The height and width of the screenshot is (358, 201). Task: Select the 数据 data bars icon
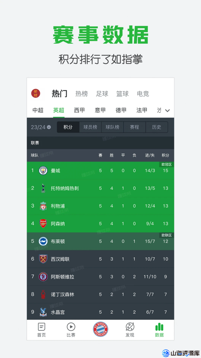[x=159, y=329]
